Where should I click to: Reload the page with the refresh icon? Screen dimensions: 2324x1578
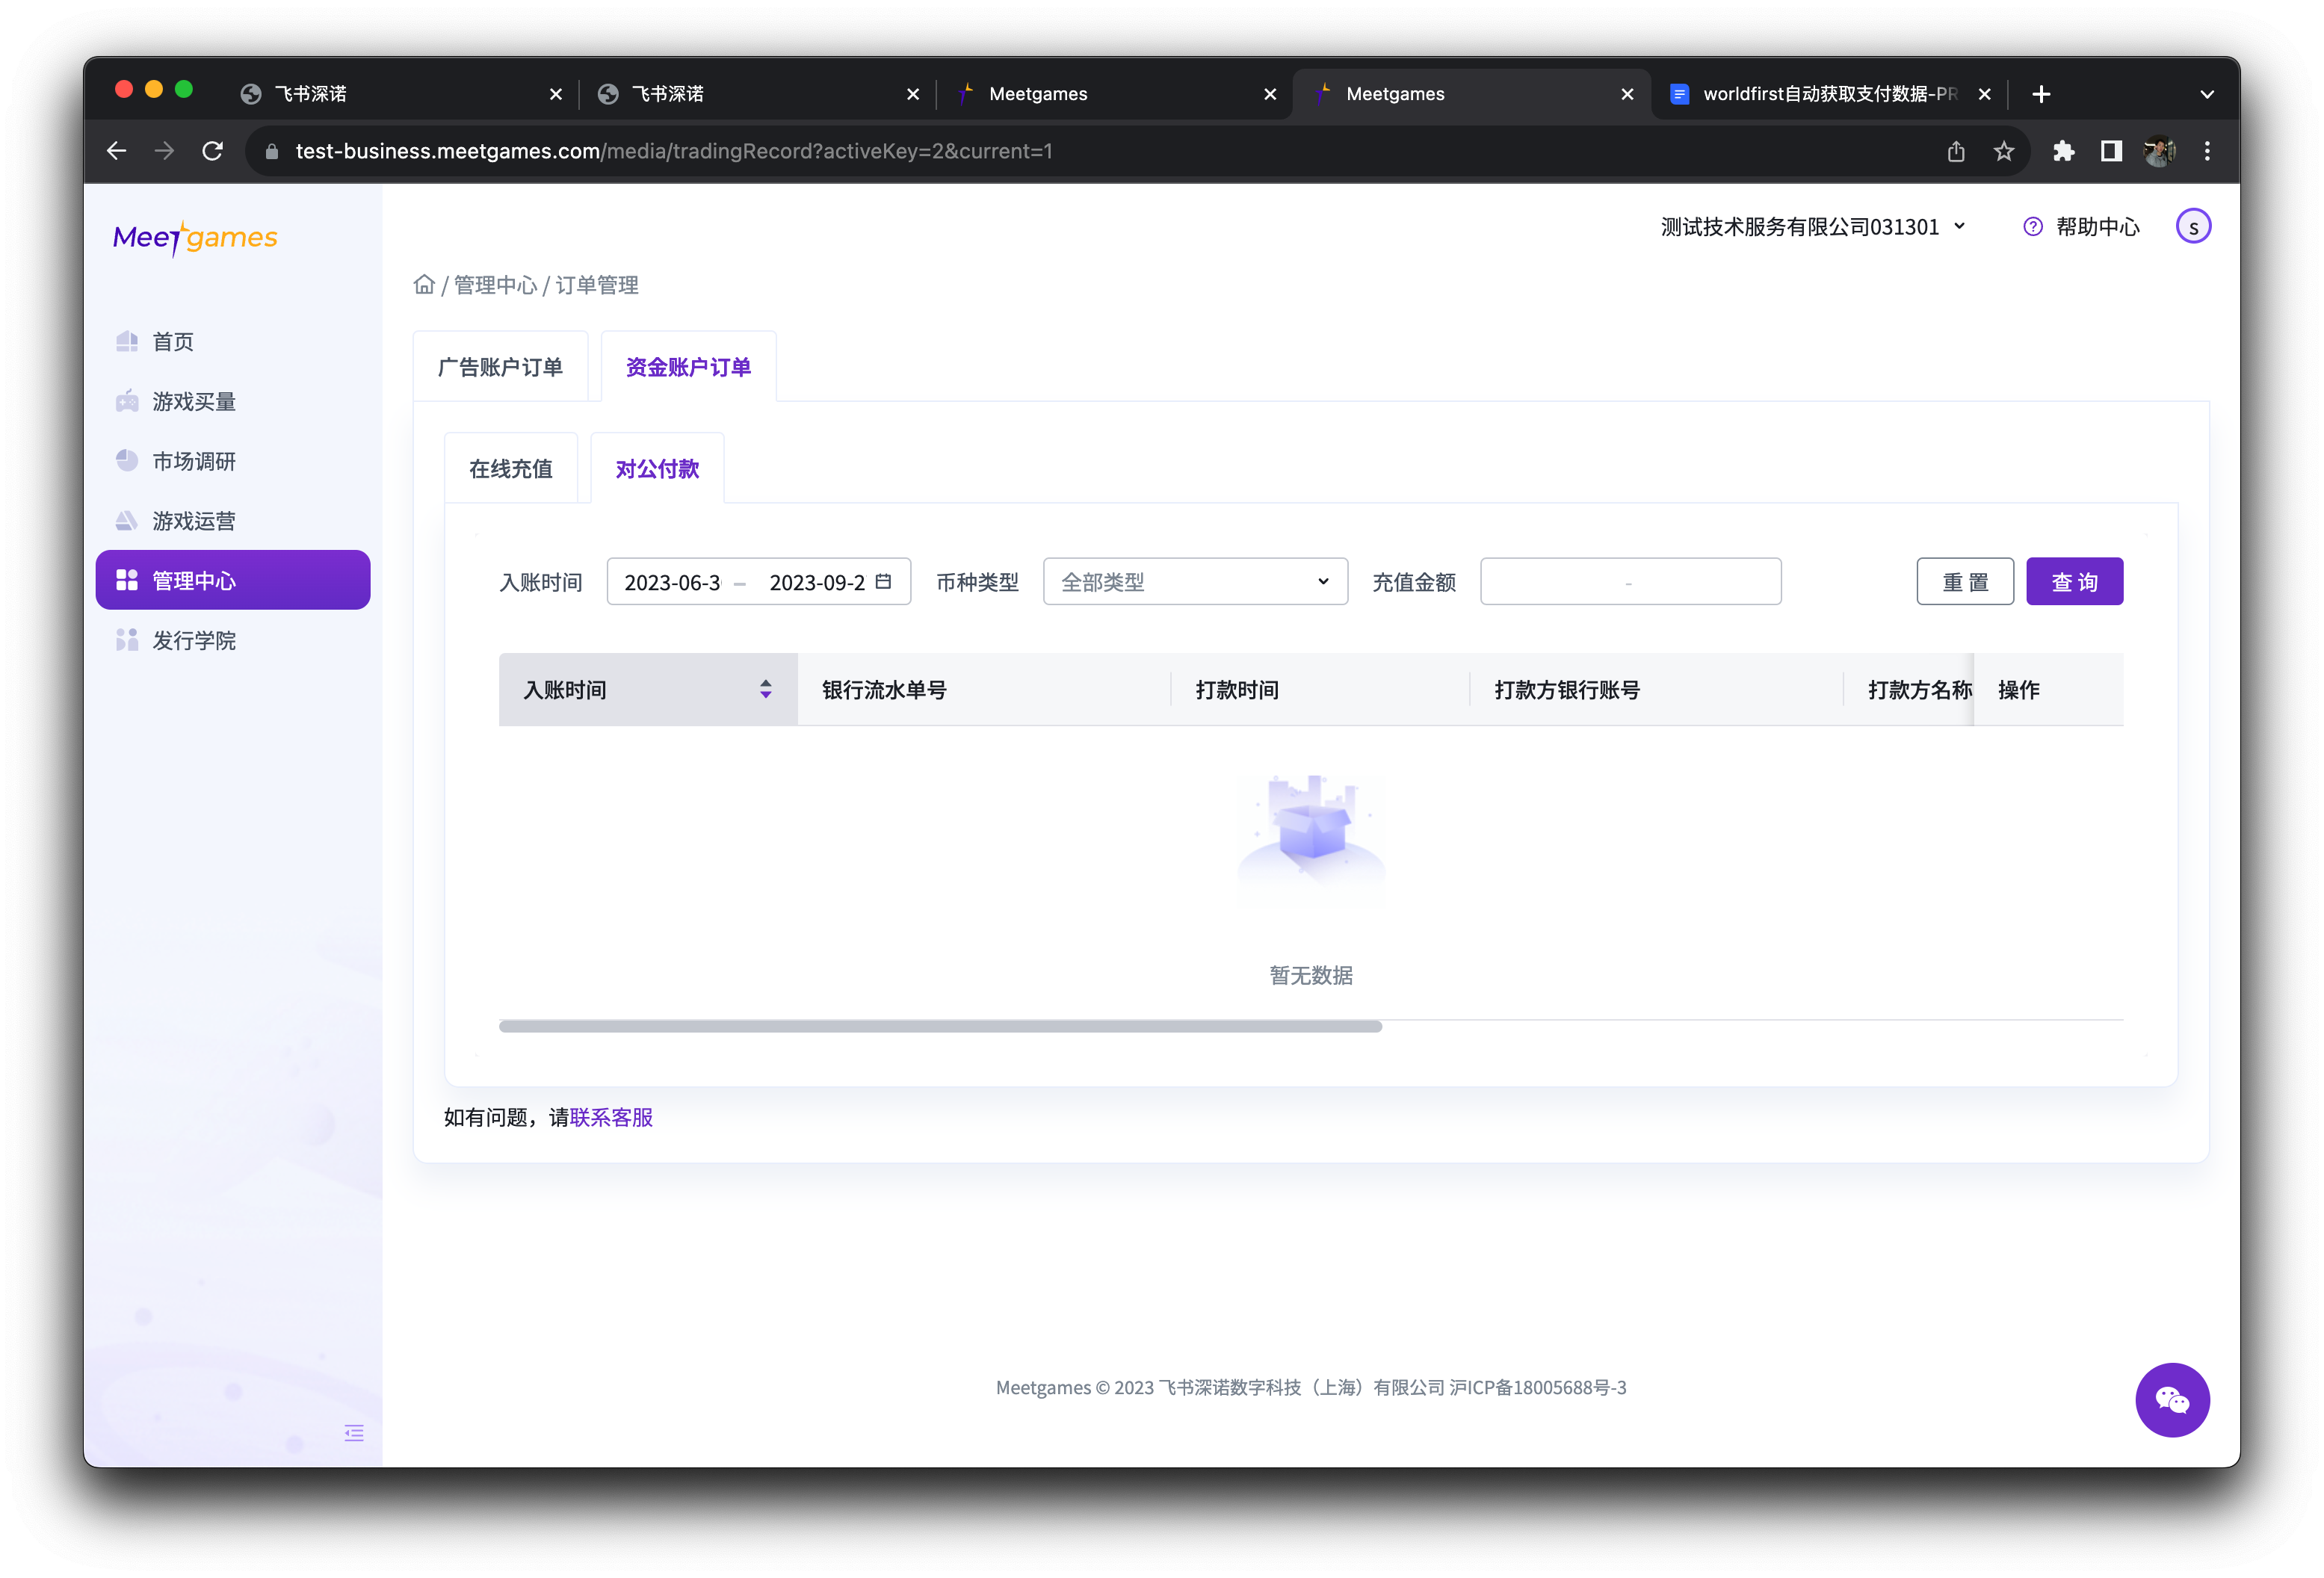click(x=213, y=151)
